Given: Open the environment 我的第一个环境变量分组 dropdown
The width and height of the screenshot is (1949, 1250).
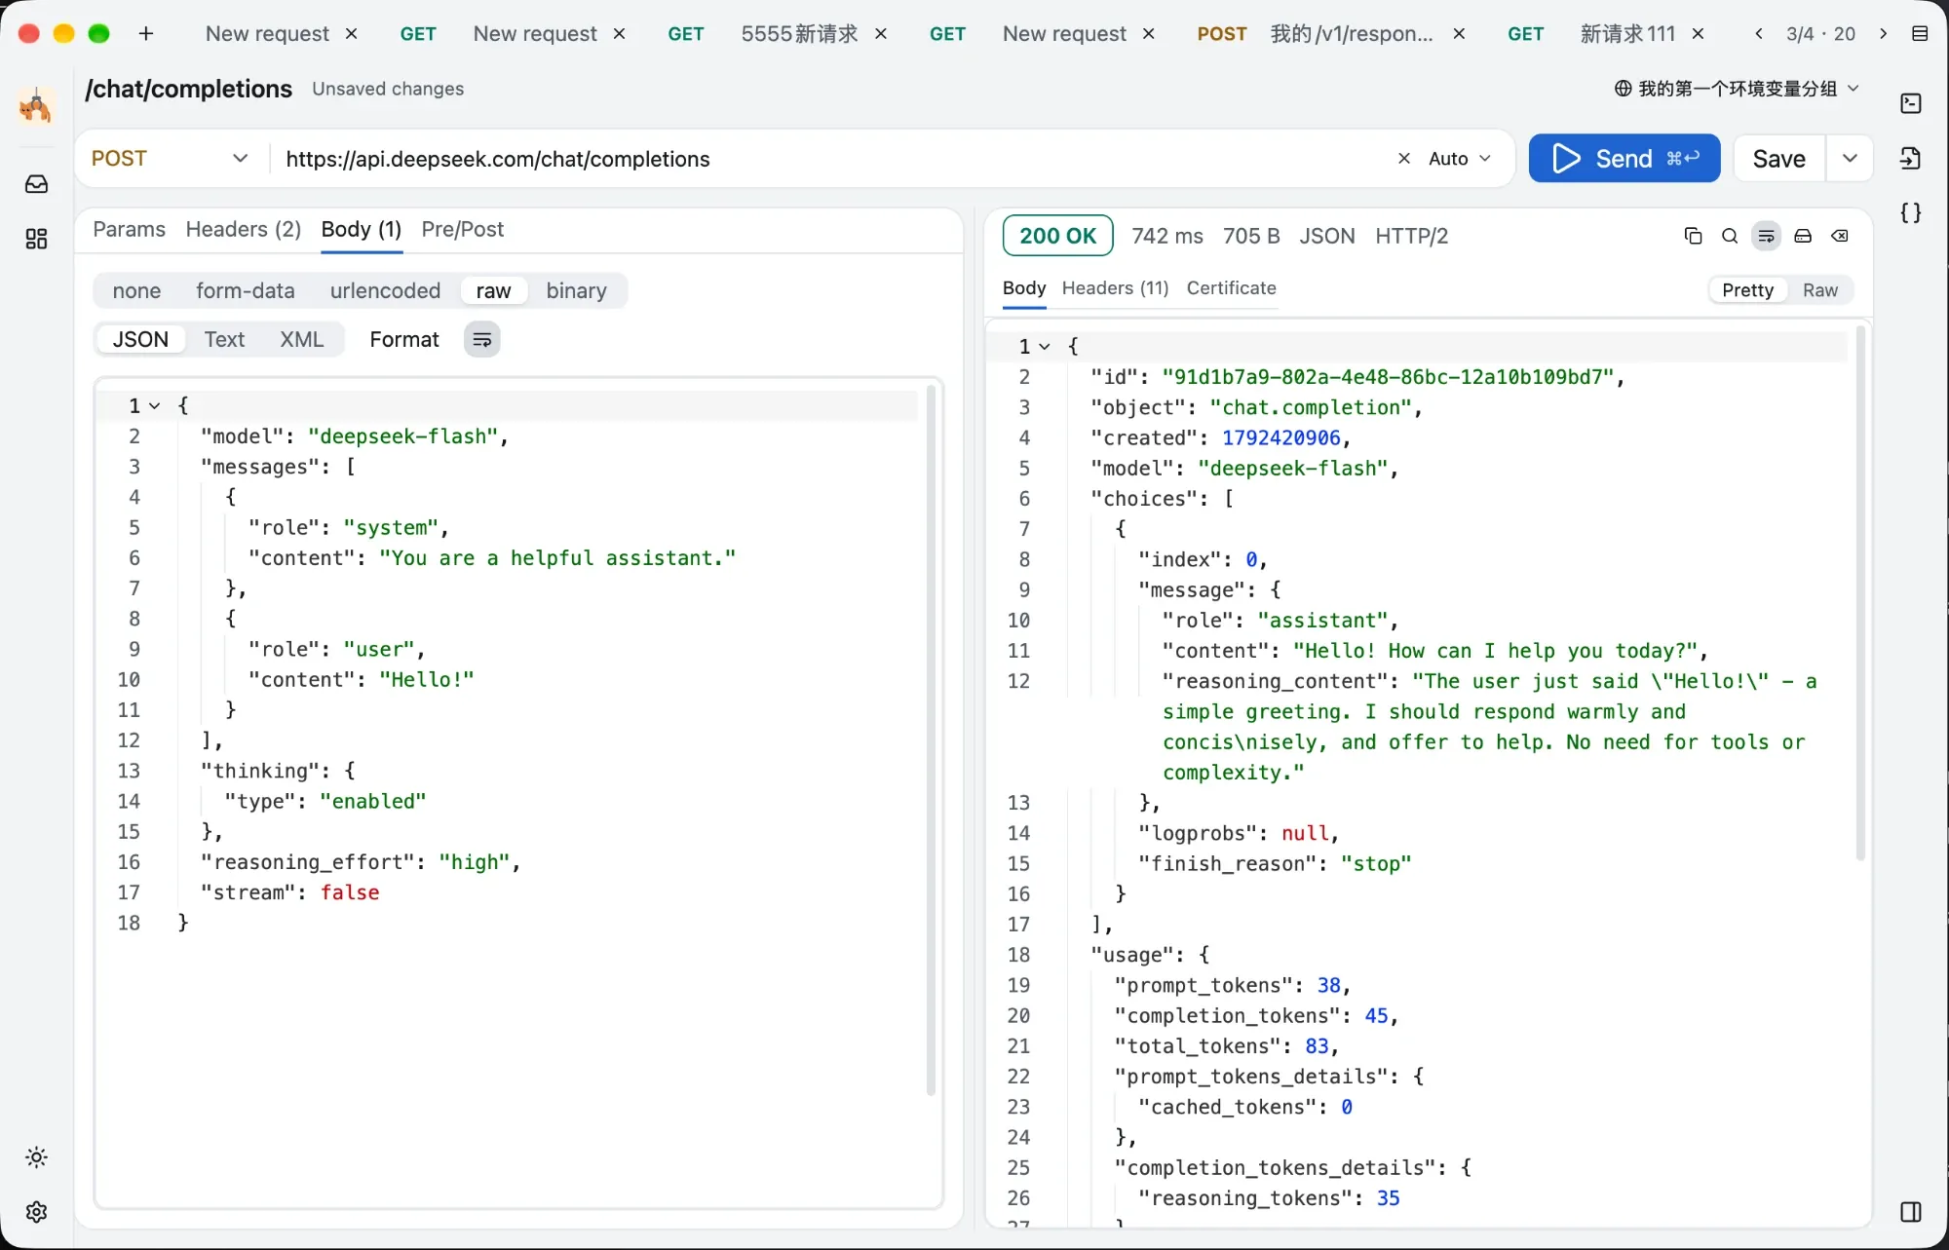Looking at the screenshot, I should [1737, 89].
